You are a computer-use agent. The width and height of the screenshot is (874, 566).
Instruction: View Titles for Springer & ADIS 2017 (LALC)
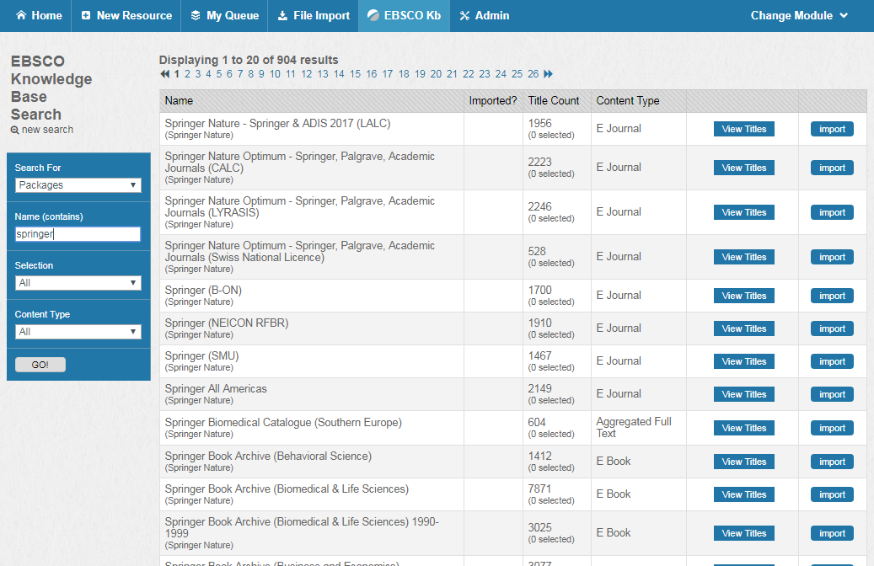pos(743,129)
